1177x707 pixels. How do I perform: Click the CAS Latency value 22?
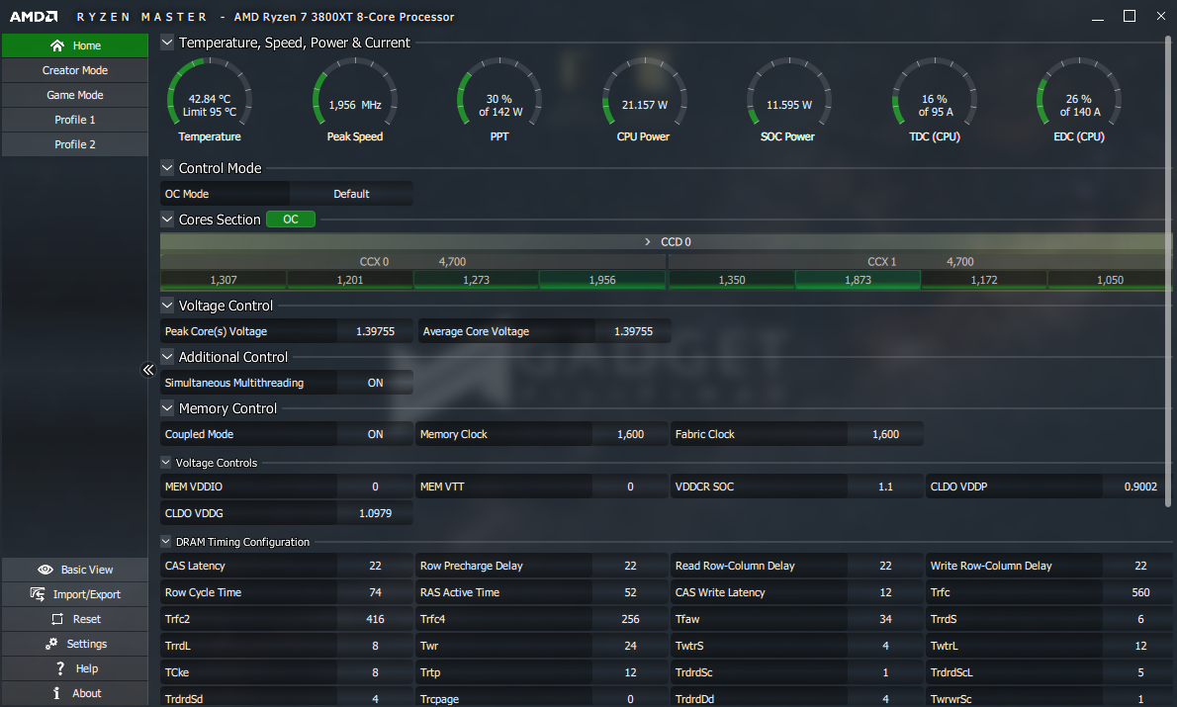(375, 566)
